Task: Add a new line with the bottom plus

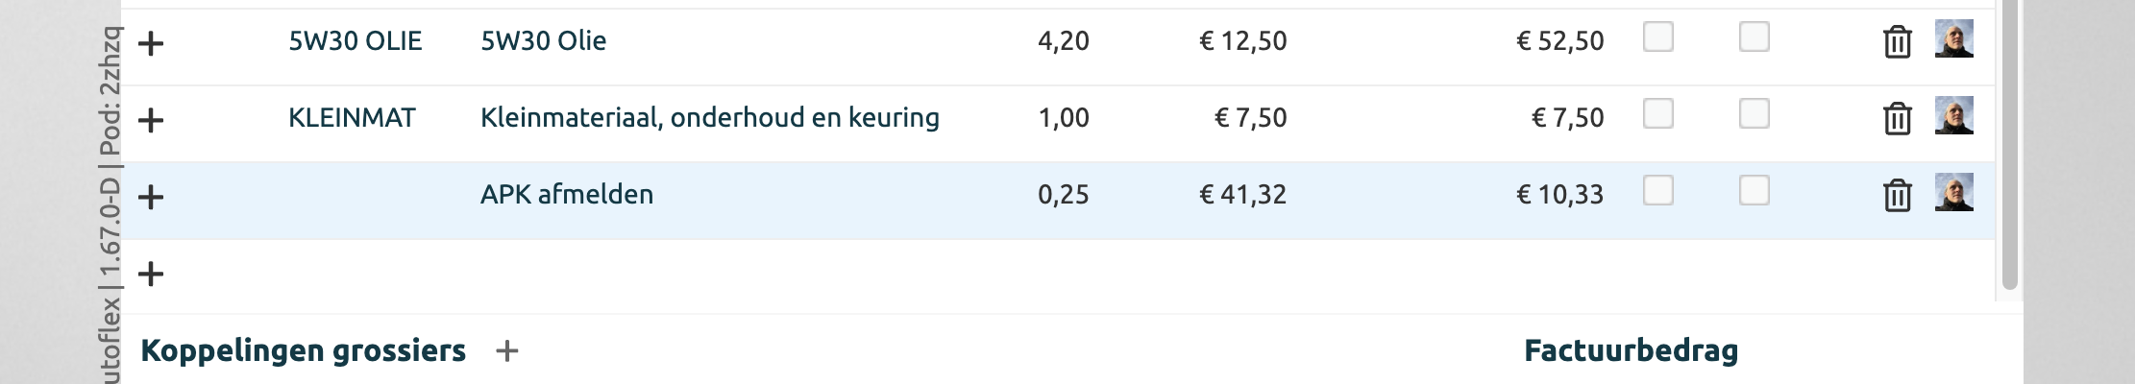Action: click(x=151, y=275)
